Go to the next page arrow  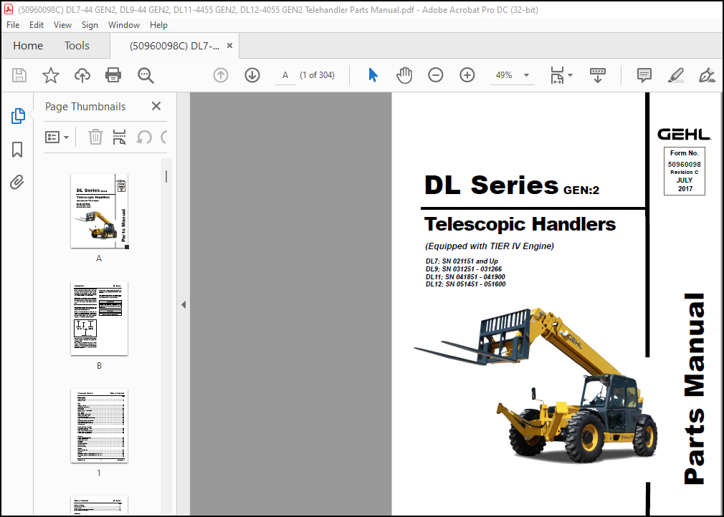coord(252,75)
